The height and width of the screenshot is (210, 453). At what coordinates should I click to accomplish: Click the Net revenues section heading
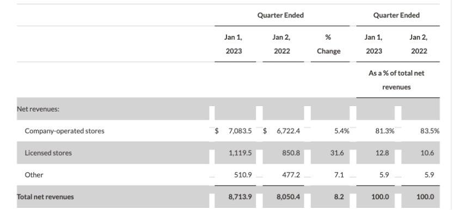(38, 109)
